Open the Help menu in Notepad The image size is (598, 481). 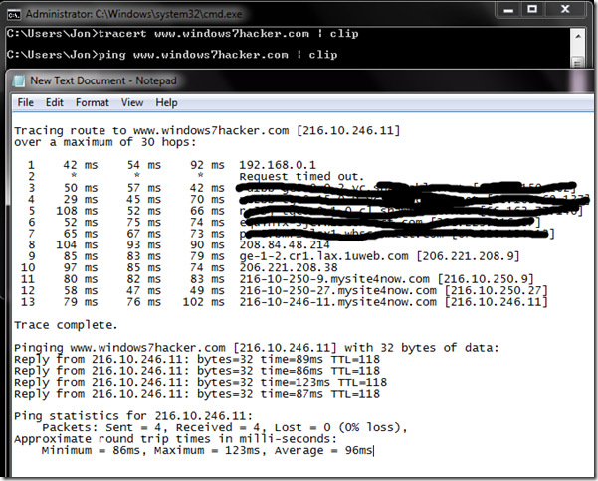166,102
